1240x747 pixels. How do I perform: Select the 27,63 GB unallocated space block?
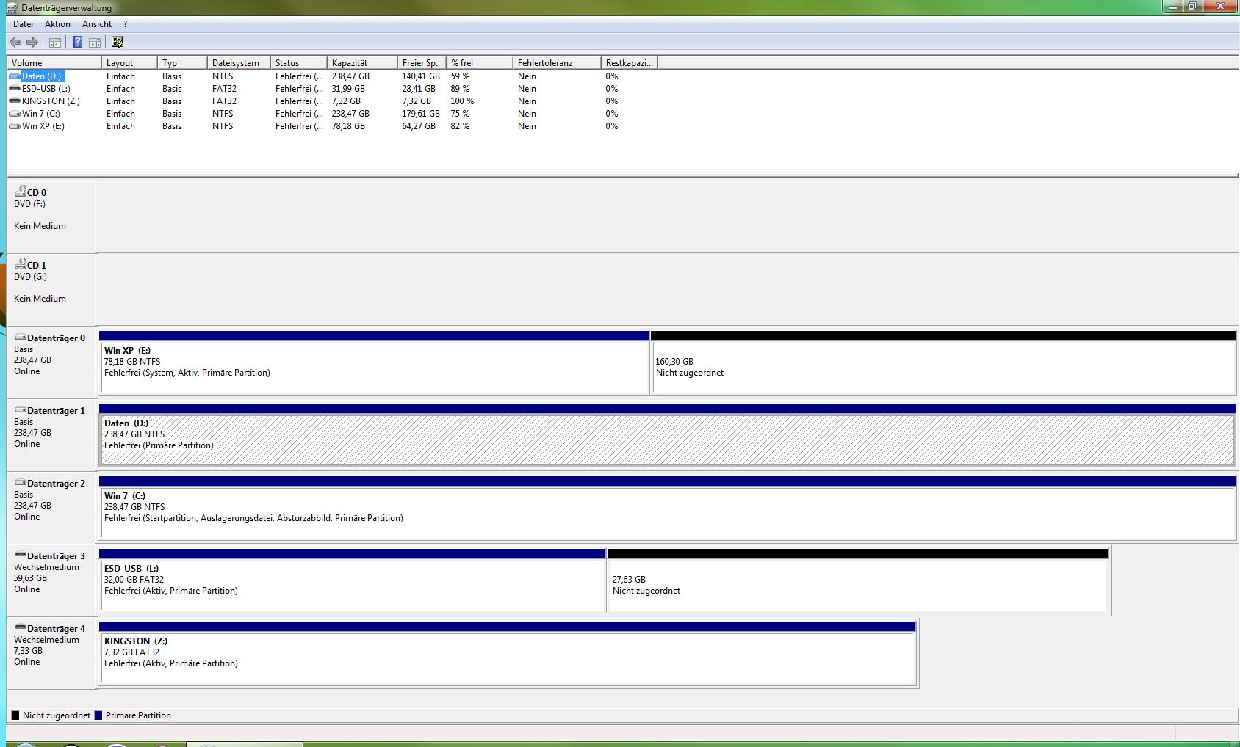pyautogui.click(x=858, y=580)
